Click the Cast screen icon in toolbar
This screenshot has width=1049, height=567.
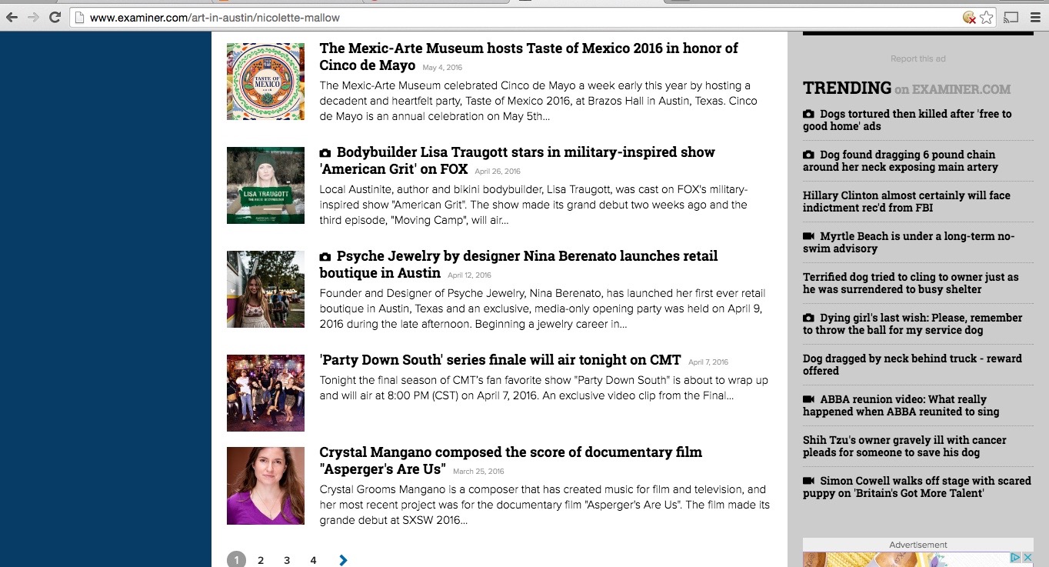coord(1011,17)
